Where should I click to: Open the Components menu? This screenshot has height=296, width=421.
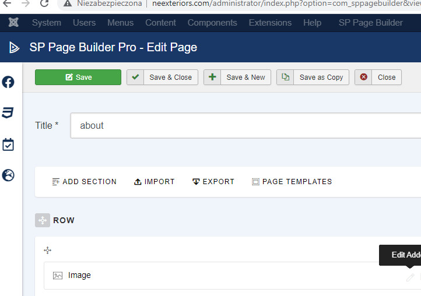pos(212,23)
